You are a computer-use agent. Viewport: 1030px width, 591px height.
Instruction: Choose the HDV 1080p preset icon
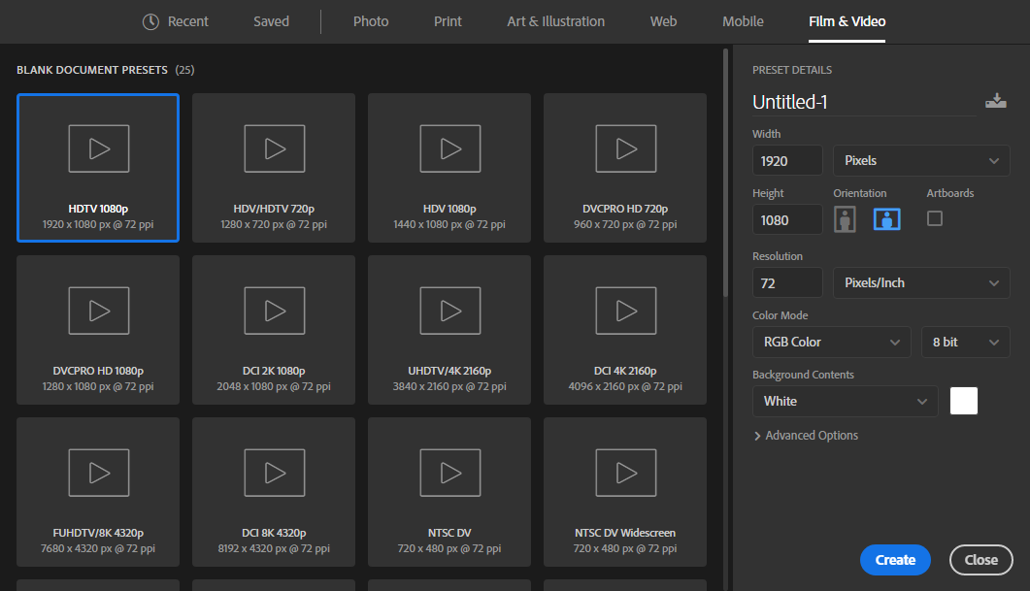click(x=449, y=149)
